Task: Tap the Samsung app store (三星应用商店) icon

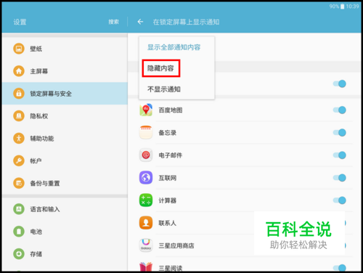Action: click(146, 245)
